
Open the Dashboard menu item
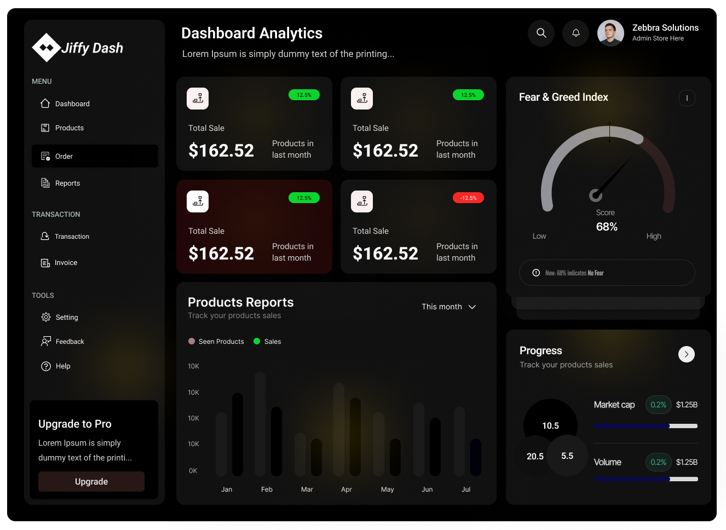click(x=72, y=104)
